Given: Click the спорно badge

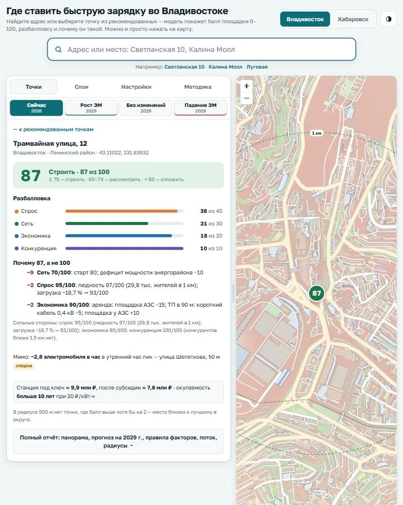Looking at the screenshot, I should [24, 366].
